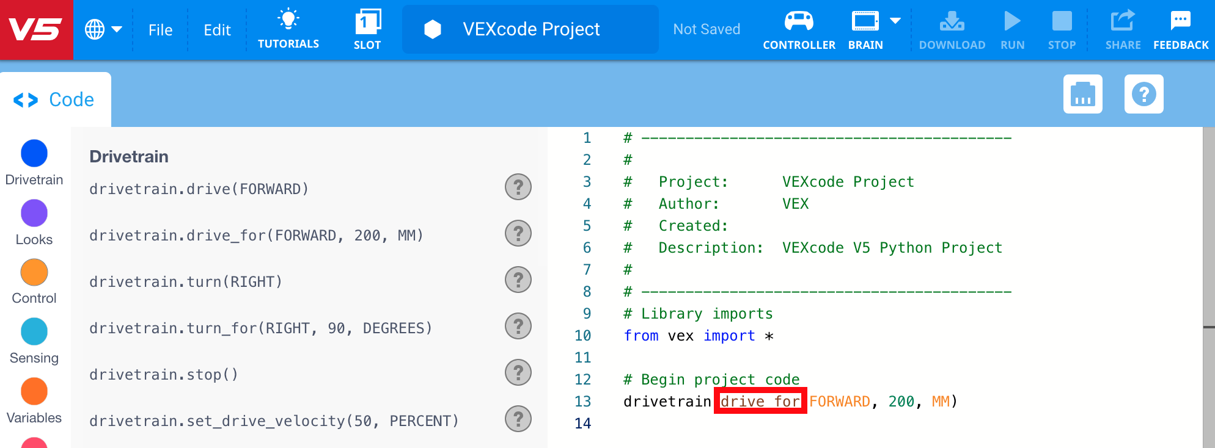Open the devices port panel icon

pos(1082,94)
